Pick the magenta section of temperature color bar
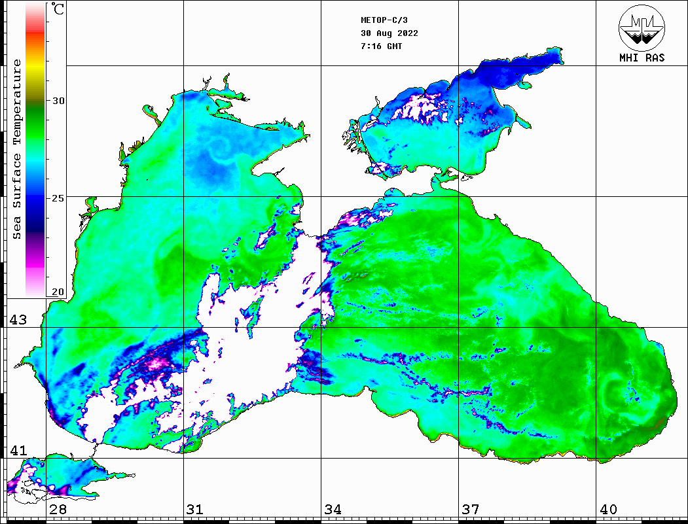This screenshot has height=524, width=688. tap(35, 263)
